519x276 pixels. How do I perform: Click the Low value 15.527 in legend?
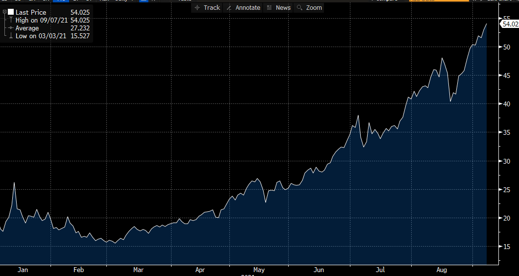pos(80,36)
